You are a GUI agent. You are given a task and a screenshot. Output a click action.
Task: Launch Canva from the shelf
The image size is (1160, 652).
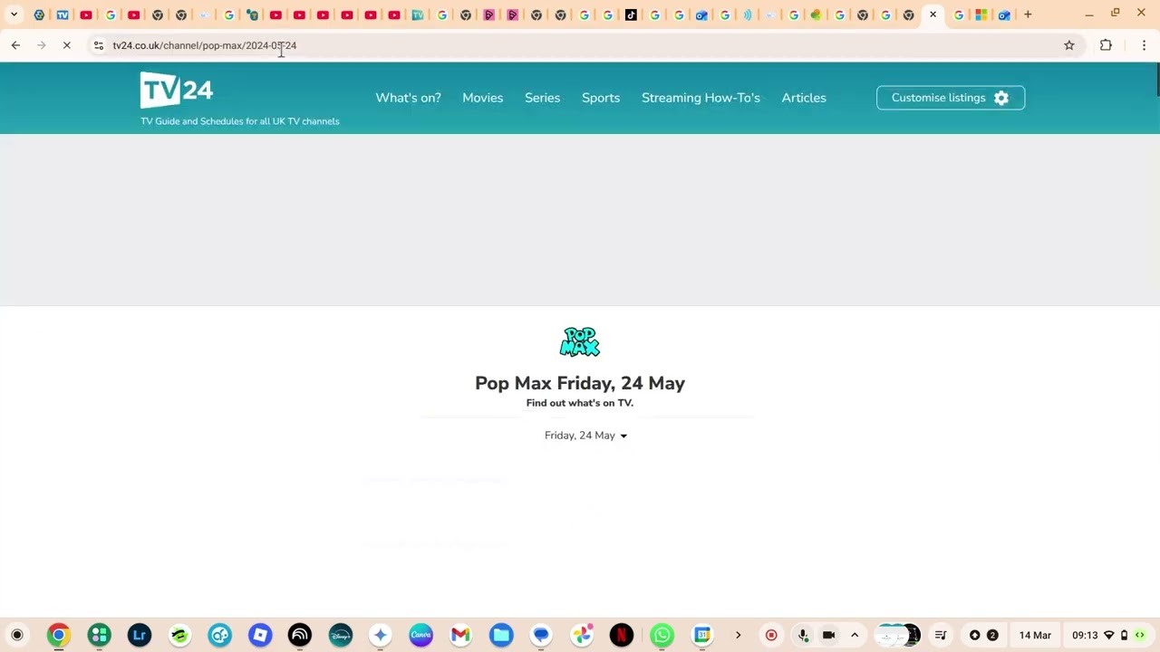pos(420,635)
